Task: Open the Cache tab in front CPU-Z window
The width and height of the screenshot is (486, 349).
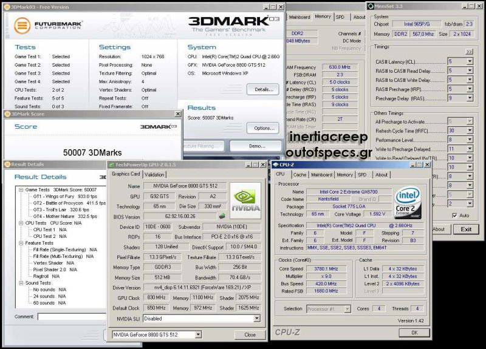Action: tap(299, 175)
